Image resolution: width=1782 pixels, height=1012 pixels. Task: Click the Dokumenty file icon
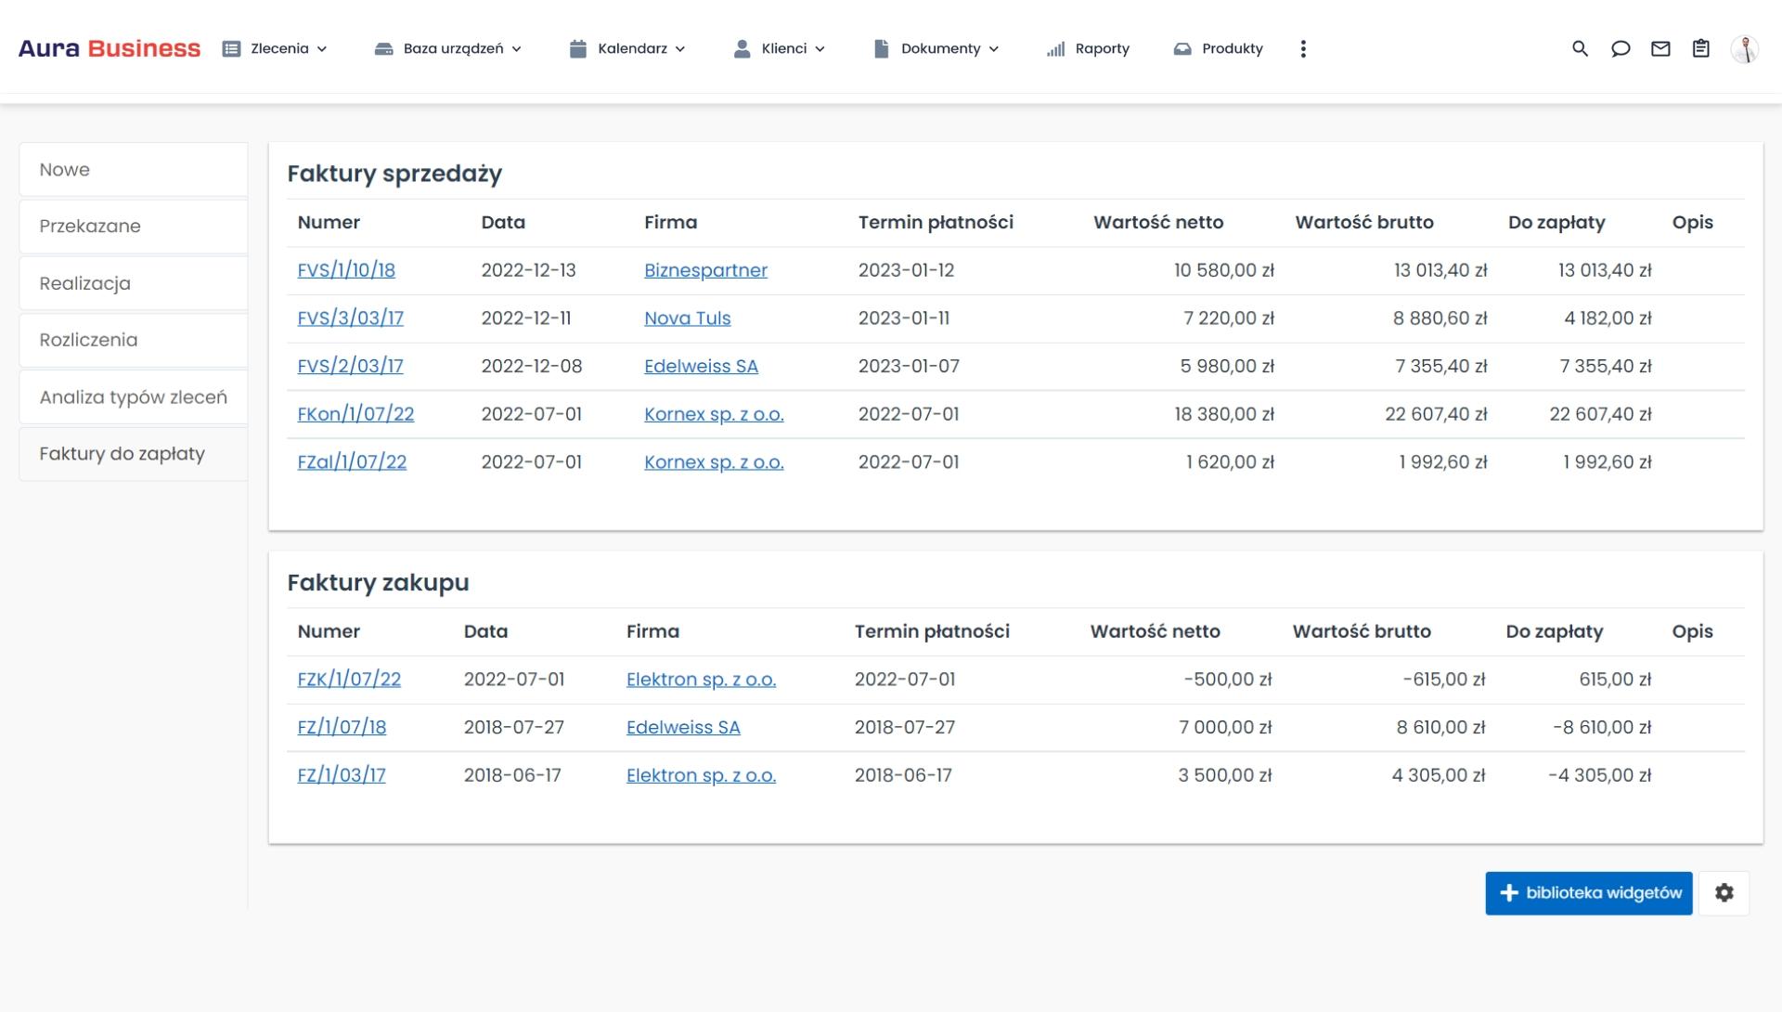point(881,48)
